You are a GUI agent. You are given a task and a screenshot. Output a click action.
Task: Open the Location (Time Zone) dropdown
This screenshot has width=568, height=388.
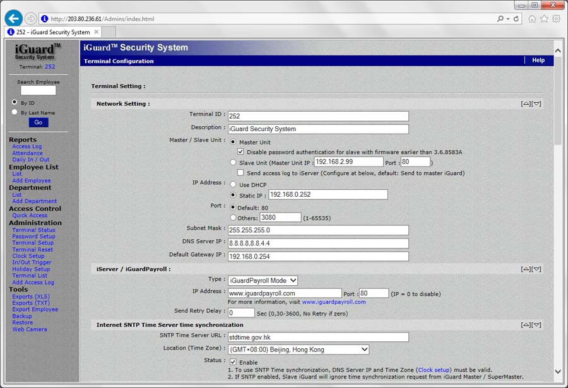tap(299, 350)
